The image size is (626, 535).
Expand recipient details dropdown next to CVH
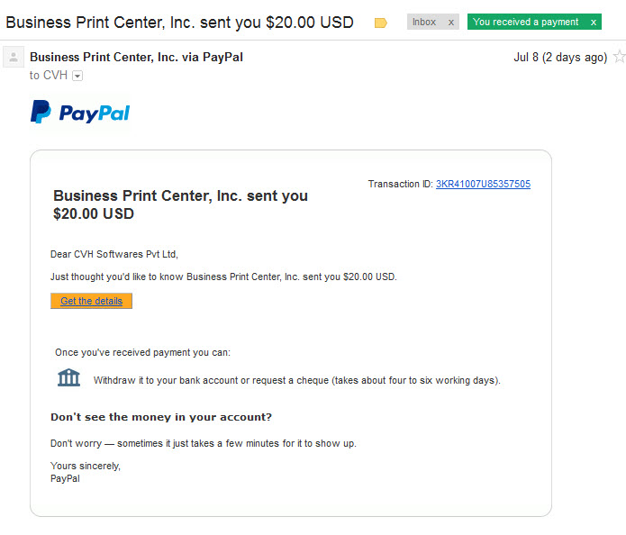(x=77, y=76)
